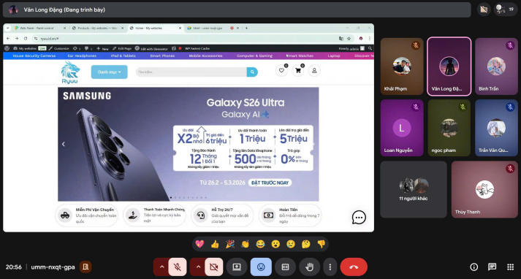Open 'WP Fastest Cache' admin bar menu
521x279 pixels.
(197, 48)
